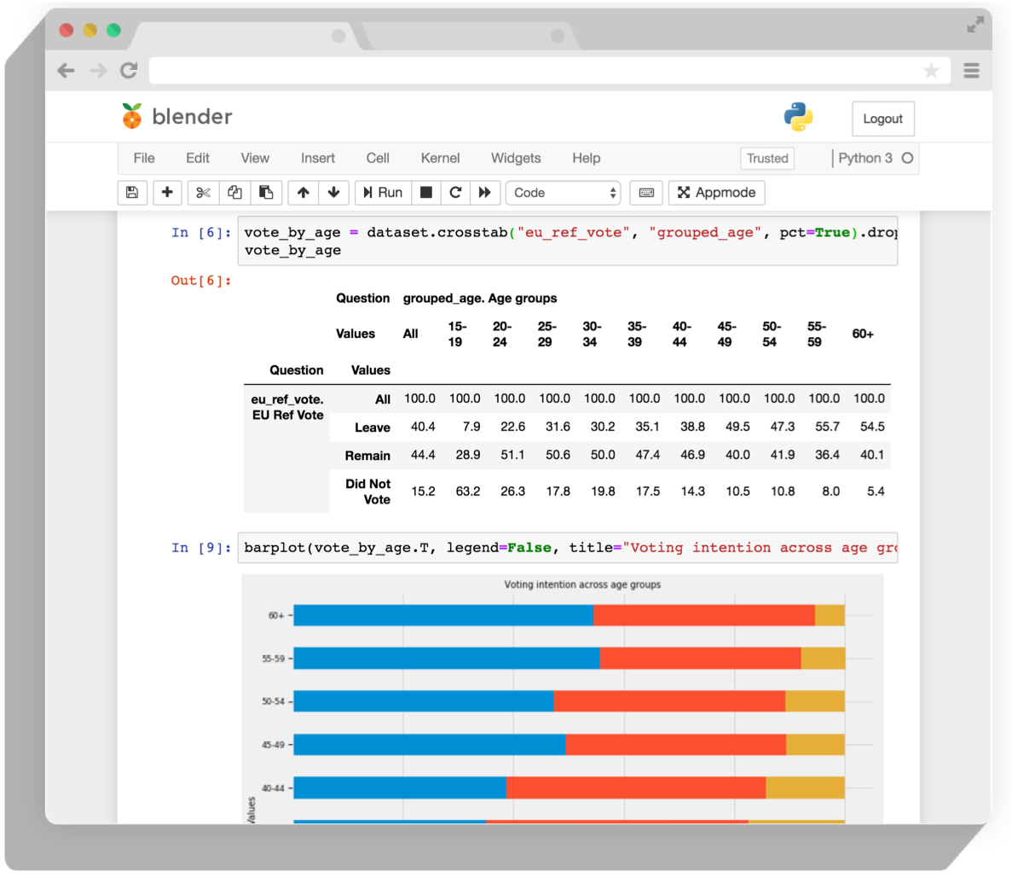Open the Widgets menu
Screen dimensions: 1012x878
coord(516,158)
